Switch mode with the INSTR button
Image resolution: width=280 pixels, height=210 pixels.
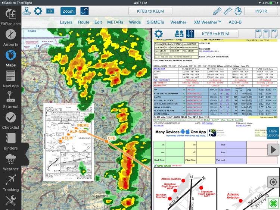click(x=261, y=11)
